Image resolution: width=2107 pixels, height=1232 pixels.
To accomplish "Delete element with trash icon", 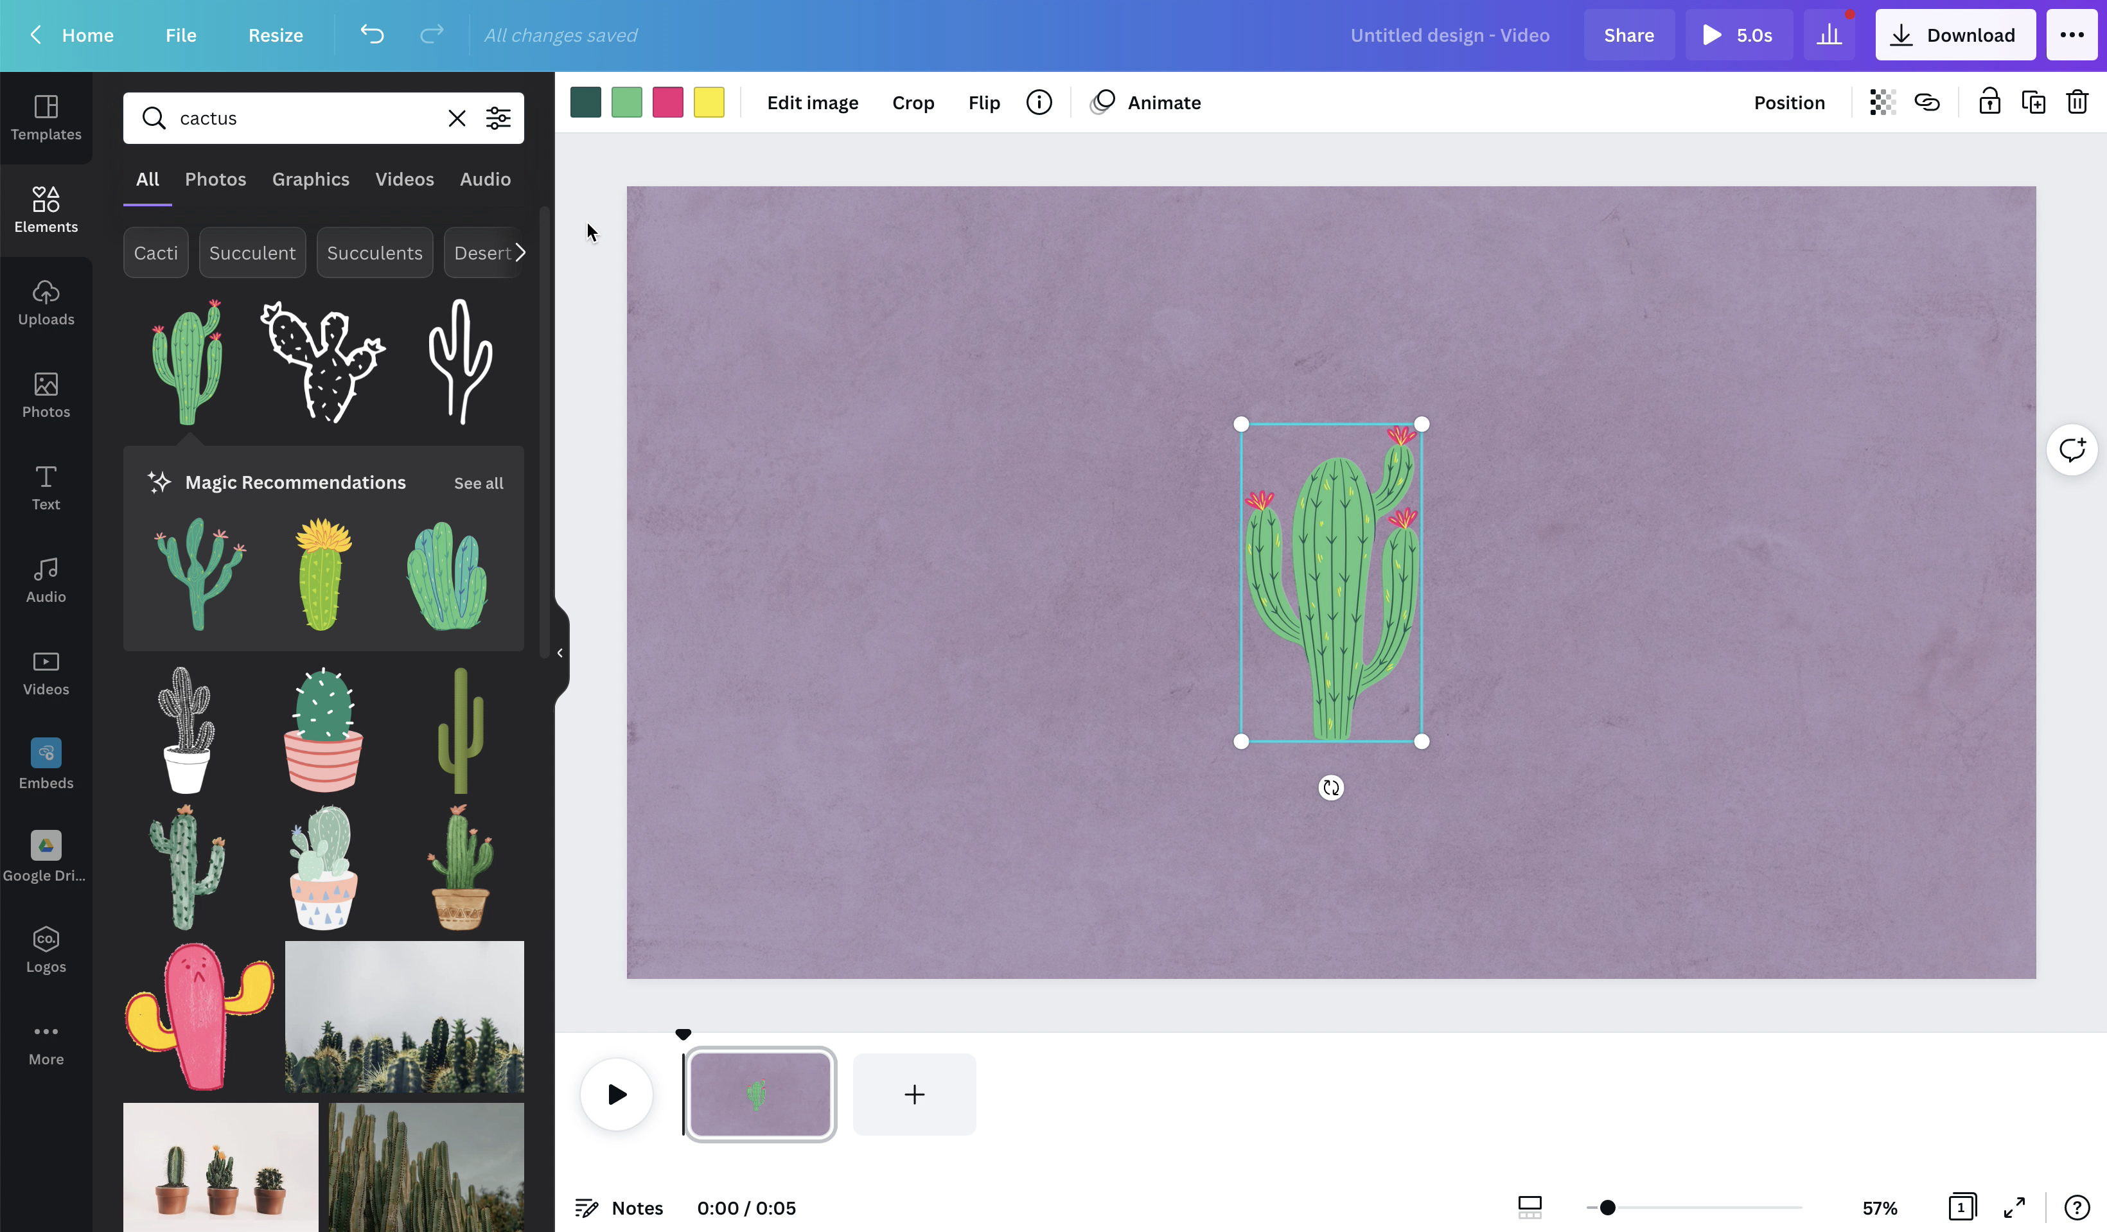I will pyautogui.click(x=2077, y=103).
